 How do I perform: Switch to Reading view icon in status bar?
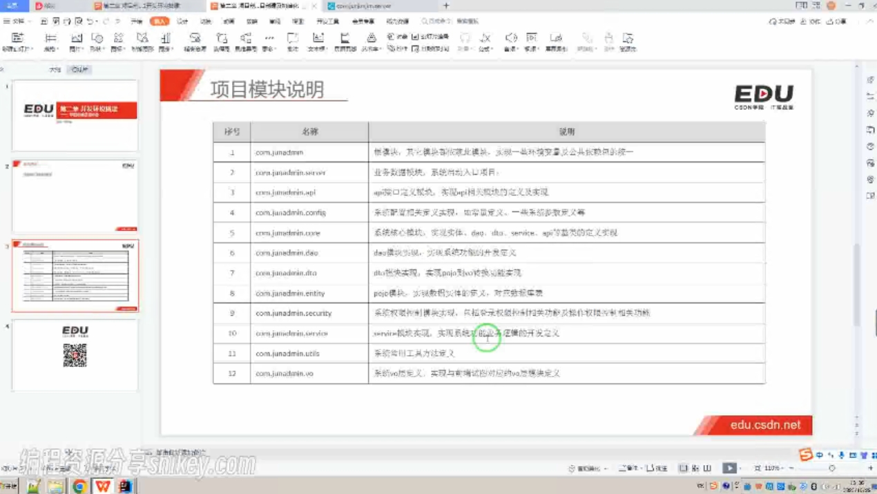708,468
